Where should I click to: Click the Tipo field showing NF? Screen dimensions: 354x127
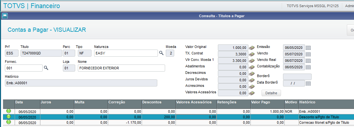point(85,53)
